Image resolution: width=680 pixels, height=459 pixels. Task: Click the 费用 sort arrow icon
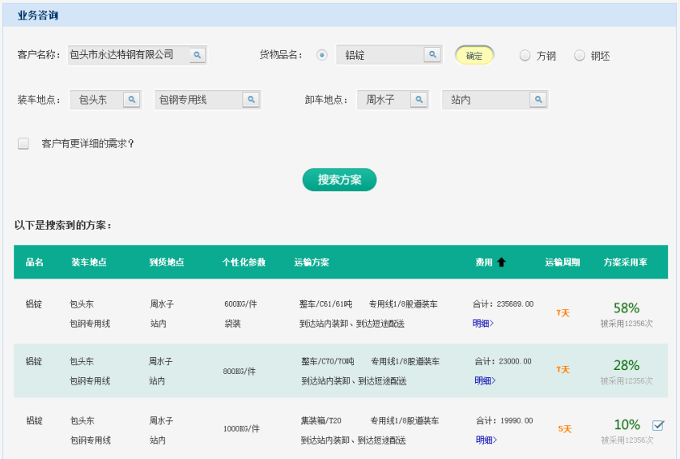(x=501, y=262)
